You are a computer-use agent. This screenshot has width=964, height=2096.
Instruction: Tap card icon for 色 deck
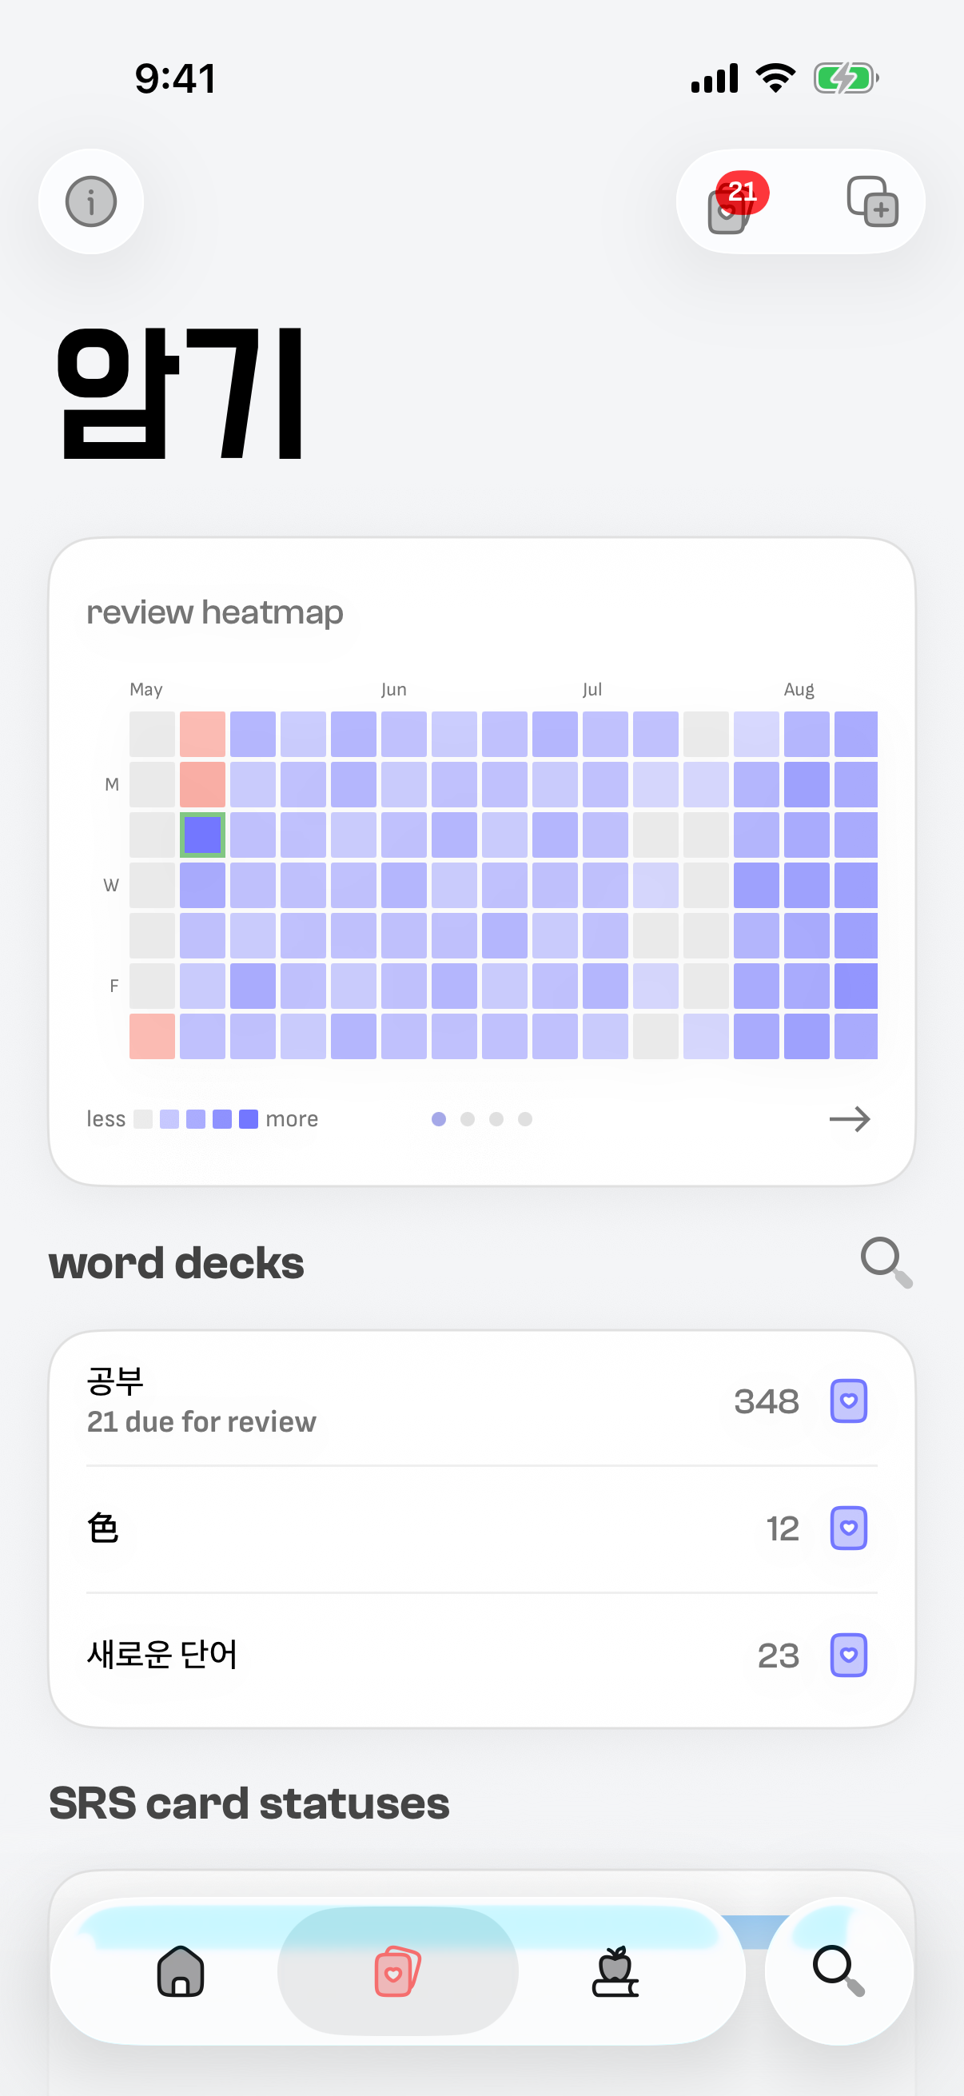click(x=848, y=1528)
